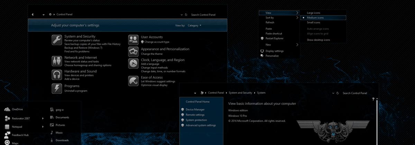Image resolution: width=415 pixels, height=145 pixels.
Task: Open the Ease of Access icon
Action: pyautogui.click(x=133, y=81)
